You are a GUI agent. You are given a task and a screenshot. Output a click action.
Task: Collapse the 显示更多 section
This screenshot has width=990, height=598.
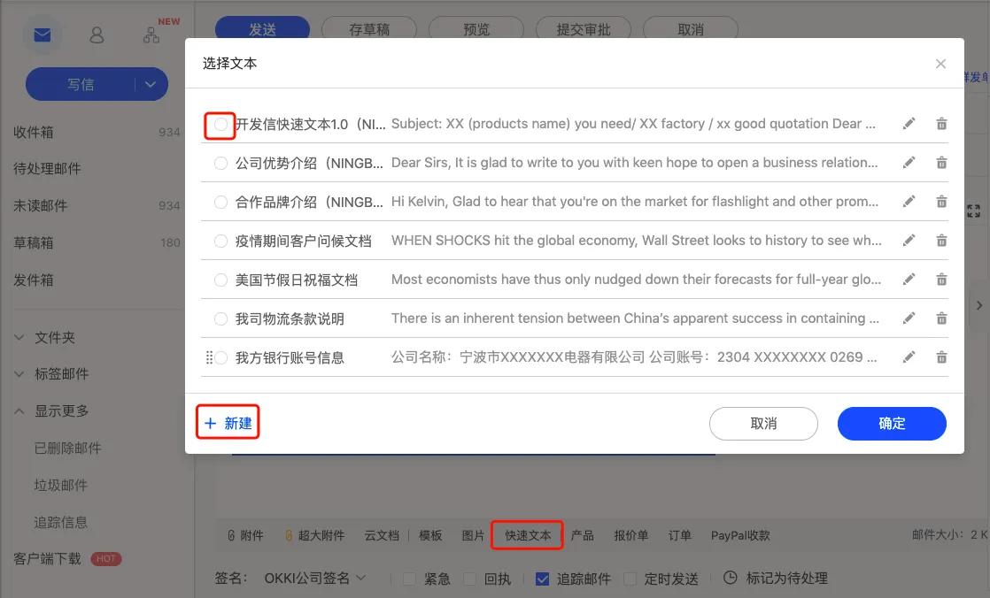(19, 411)
